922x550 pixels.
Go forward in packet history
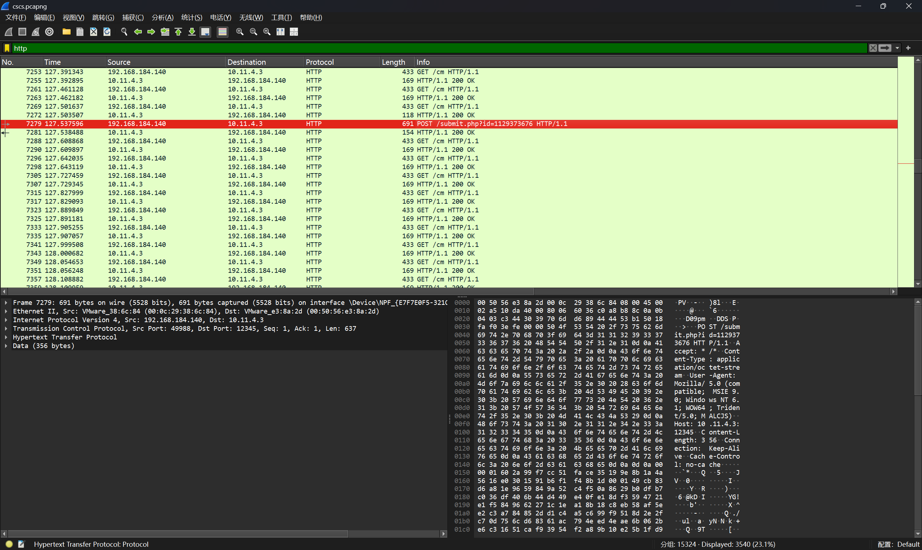pos(151,32)
